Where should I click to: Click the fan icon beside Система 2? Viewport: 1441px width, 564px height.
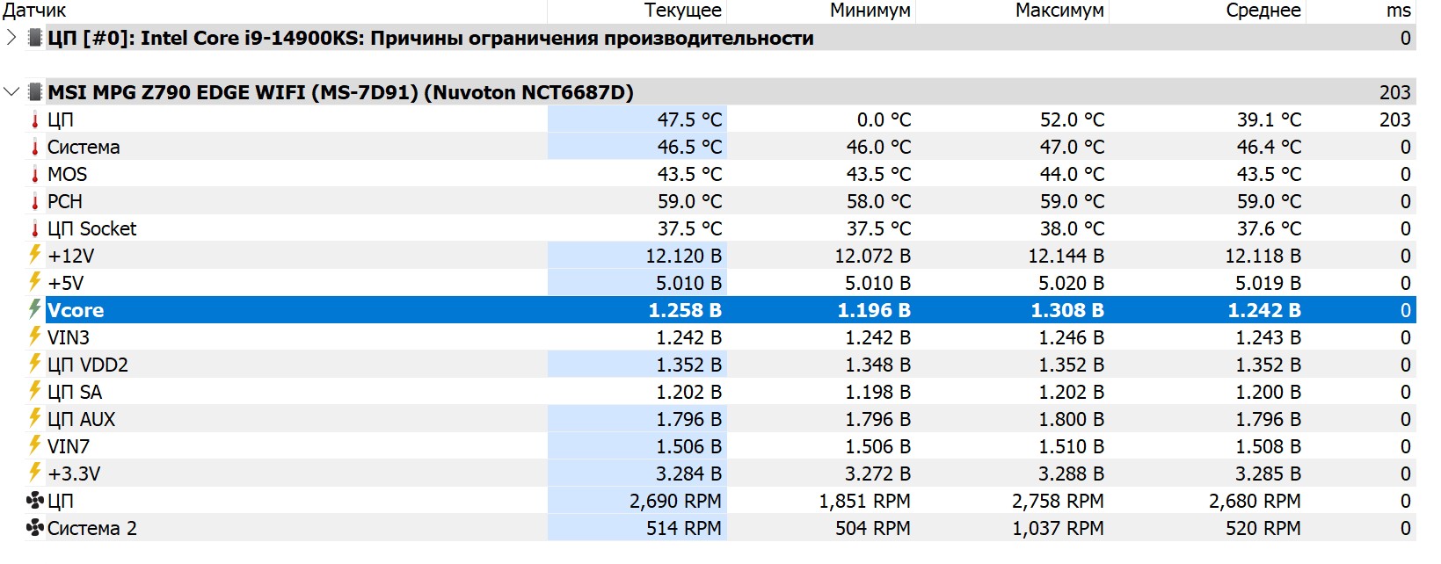point(35,528)
